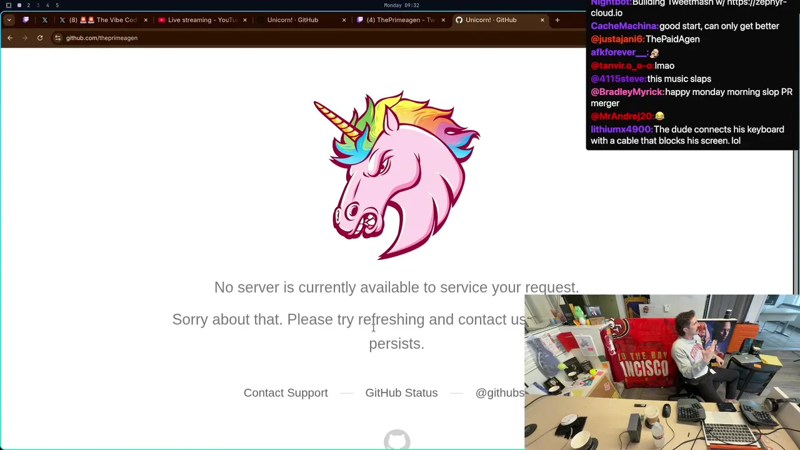Click @tanvir.o_o-o username in chat

622,66
